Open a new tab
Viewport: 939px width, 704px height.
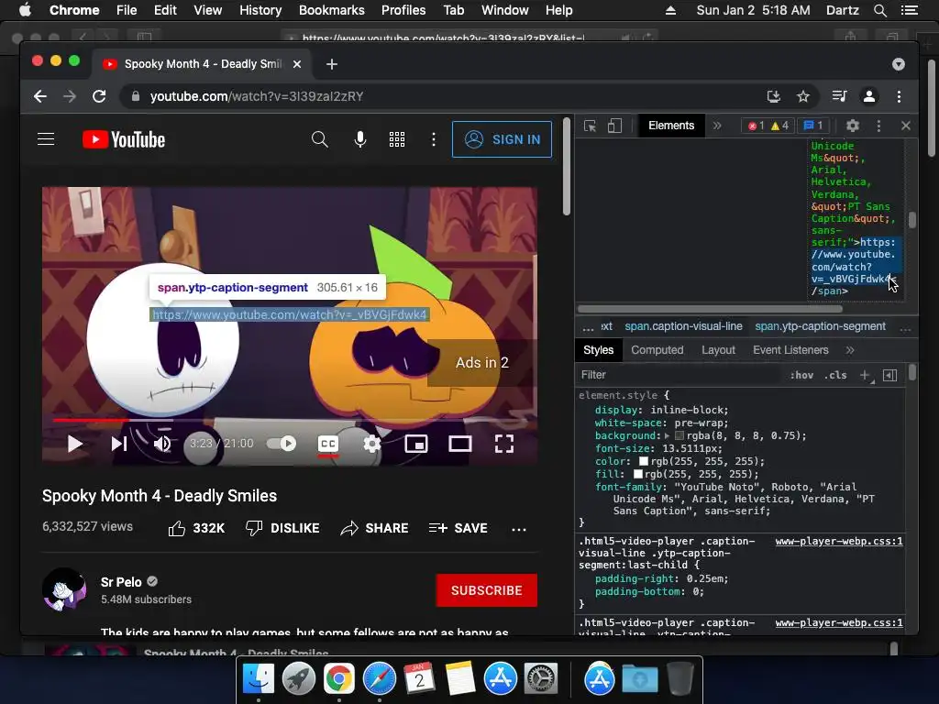click(x=332, y=64)
